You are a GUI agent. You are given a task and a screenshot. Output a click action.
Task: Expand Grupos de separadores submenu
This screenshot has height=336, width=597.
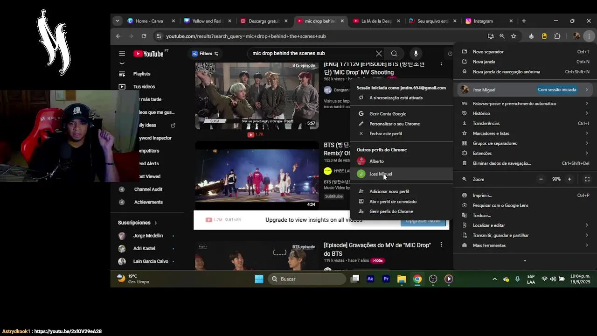tap(525, 143)
